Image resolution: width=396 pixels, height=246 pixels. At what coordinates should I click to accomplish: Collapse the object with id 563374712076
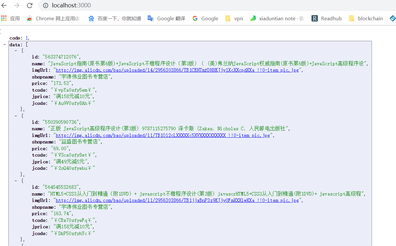pos(16,50)
